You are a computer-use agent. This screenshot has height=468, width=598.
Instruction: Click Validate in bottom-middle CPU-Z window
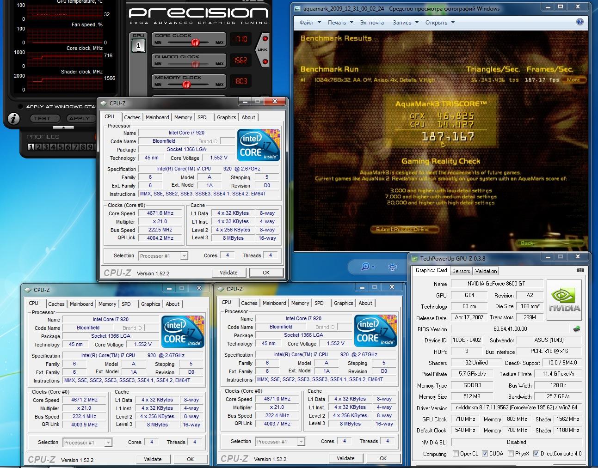[x=345, y=458]
